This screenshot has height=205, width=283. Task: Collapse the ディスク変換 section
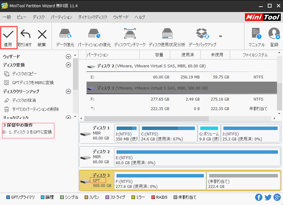point(68,65)
